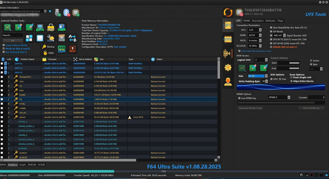Click the RAW Access erase icon
Image resolution: width=329 pixels, height=179 pixels.
pos(264,68)
